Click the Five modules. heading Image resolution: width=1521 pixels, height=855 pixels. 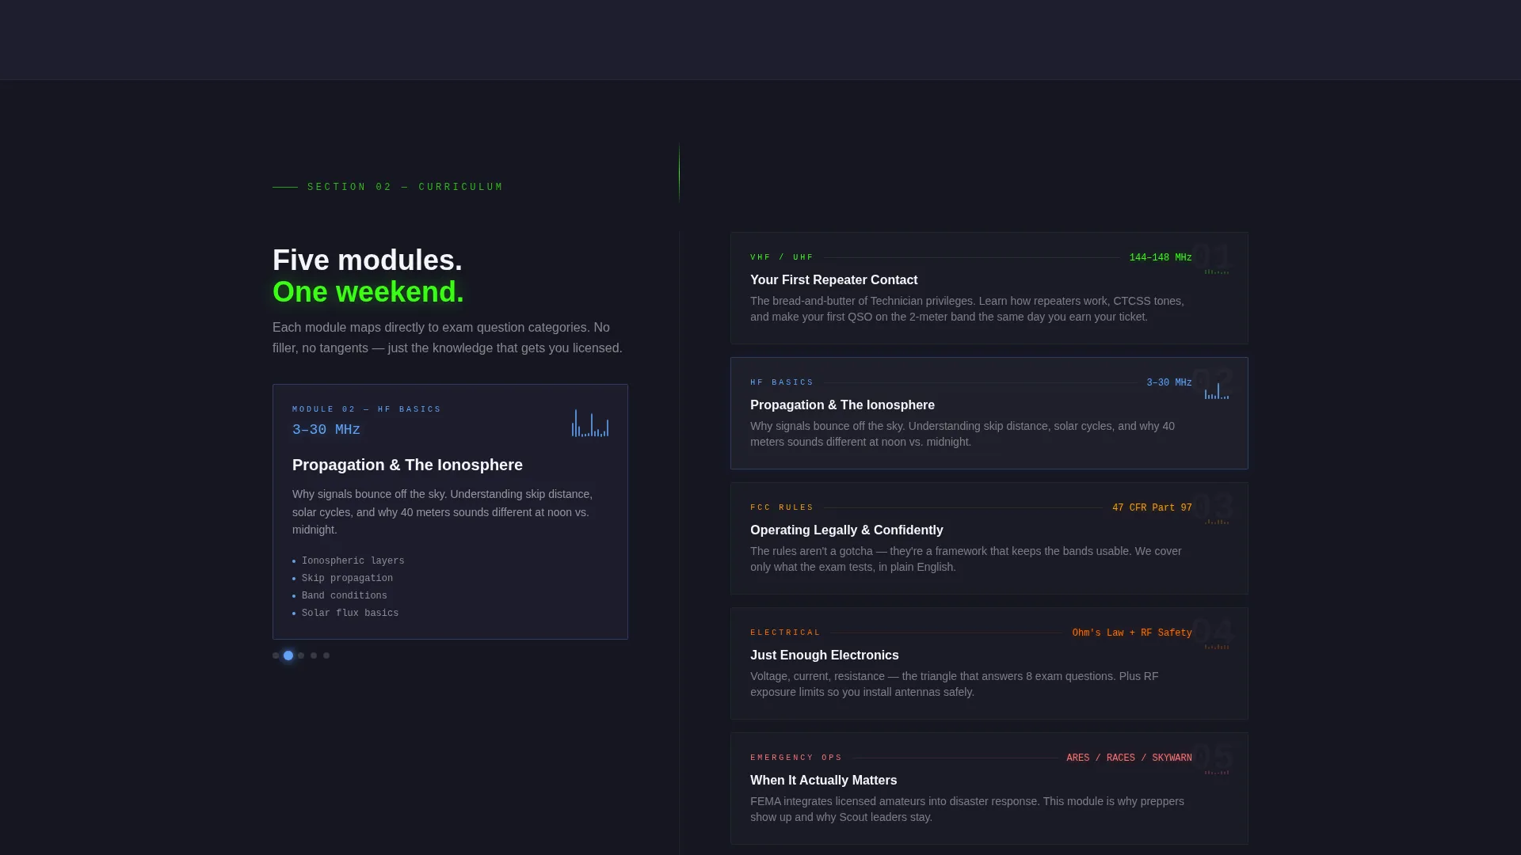click(x=368, y=260)
